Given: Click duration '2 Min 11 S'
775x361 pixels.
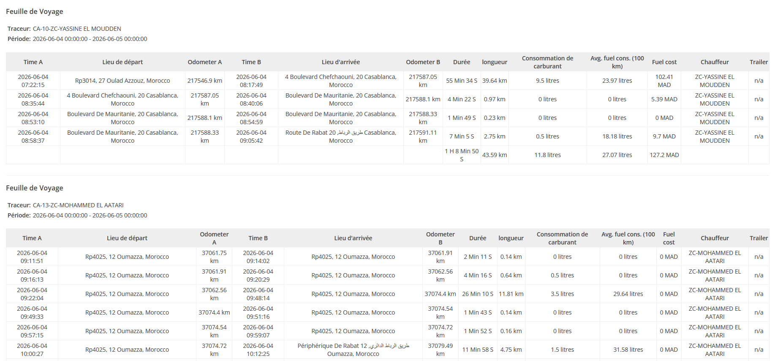Looking at the screenshot, I should (478, 257).
